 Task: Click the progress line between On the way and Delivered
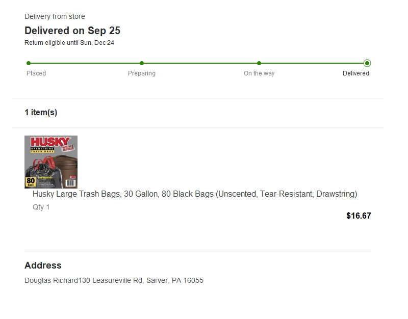[312, 63]
